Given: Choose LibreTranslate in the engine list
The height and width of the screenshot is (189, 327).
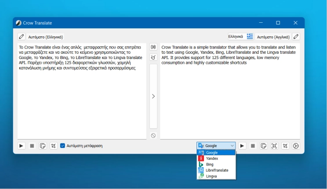Looking at the screenshot, I should (216, 170).
